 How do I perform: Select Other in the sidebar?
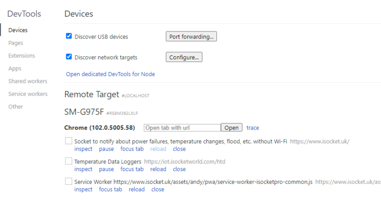pos(16,107)
